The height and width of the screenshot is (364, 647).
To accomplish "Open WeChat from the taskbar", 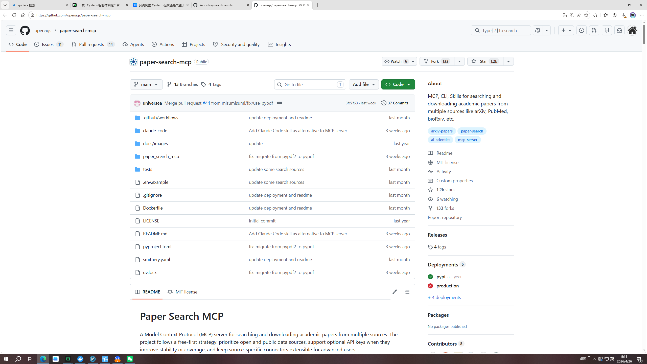I will click(x=130, y=359).
